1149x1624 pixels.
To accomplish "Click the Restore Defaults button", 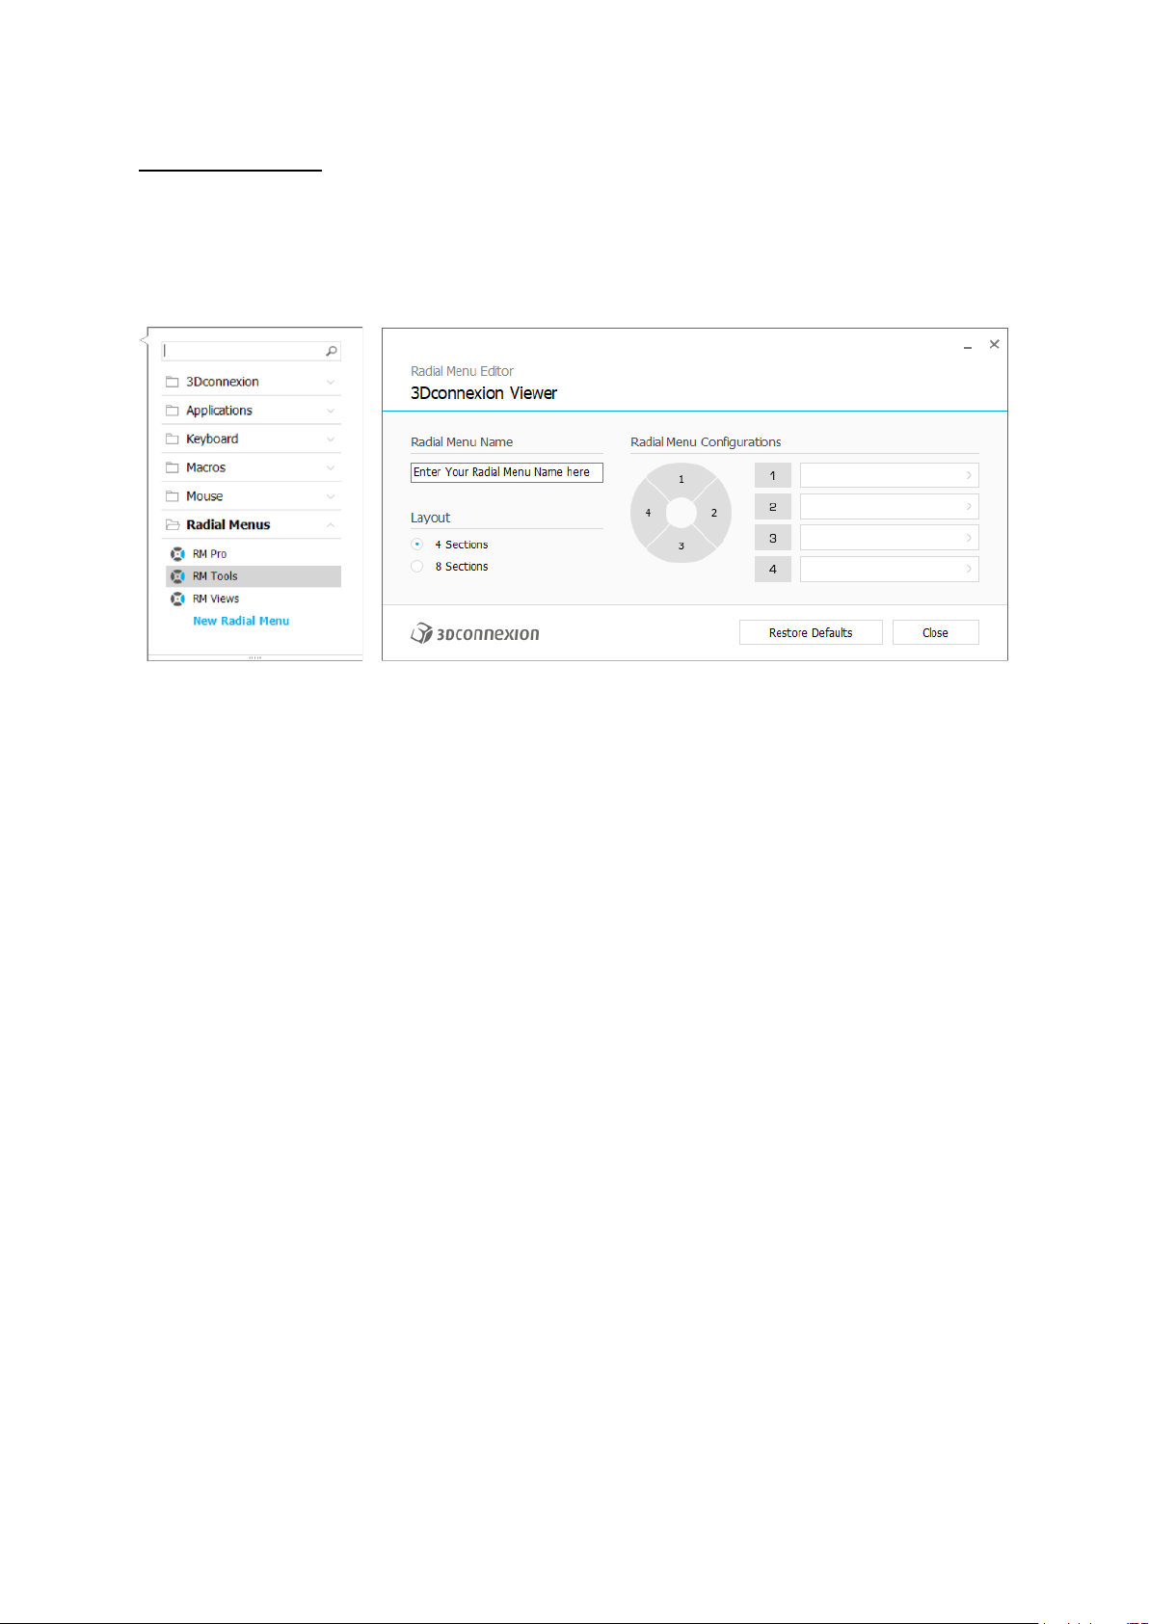I will [x=811, y=632].
